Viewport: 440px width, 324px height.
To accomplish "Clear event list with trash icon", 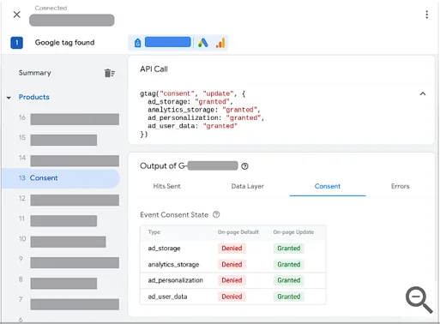I will click(x=110, y=73).
